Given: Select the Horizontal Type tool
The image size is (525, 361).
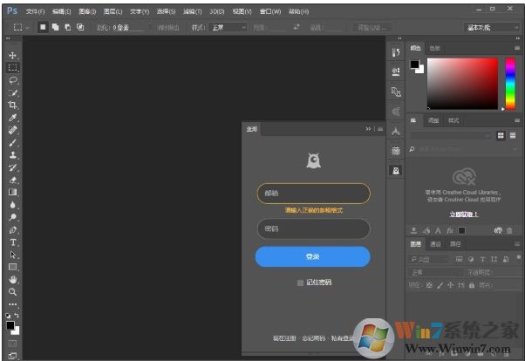Looking at the screenshot, I should point(13,242).
